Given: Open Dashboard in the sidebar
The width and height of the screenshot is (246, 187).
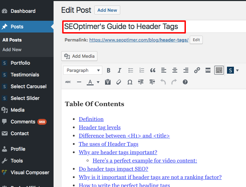Looking at the screenshot, I should point(27,11).
